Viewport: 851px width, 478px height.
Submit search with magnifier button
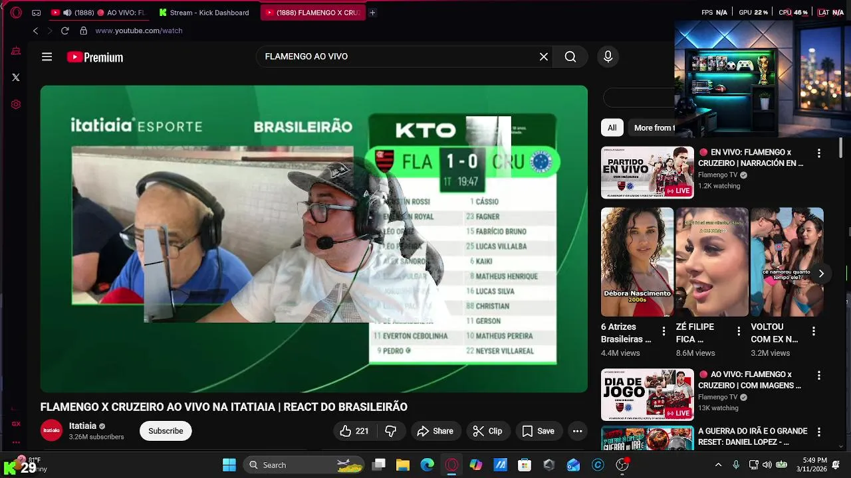[x=570, y=56]
